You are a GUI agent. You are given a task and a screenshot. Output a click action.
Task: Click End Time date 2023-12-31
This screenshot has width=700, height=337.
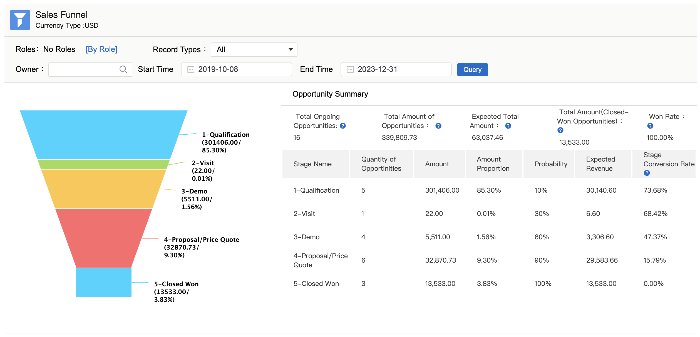[377, 69]
